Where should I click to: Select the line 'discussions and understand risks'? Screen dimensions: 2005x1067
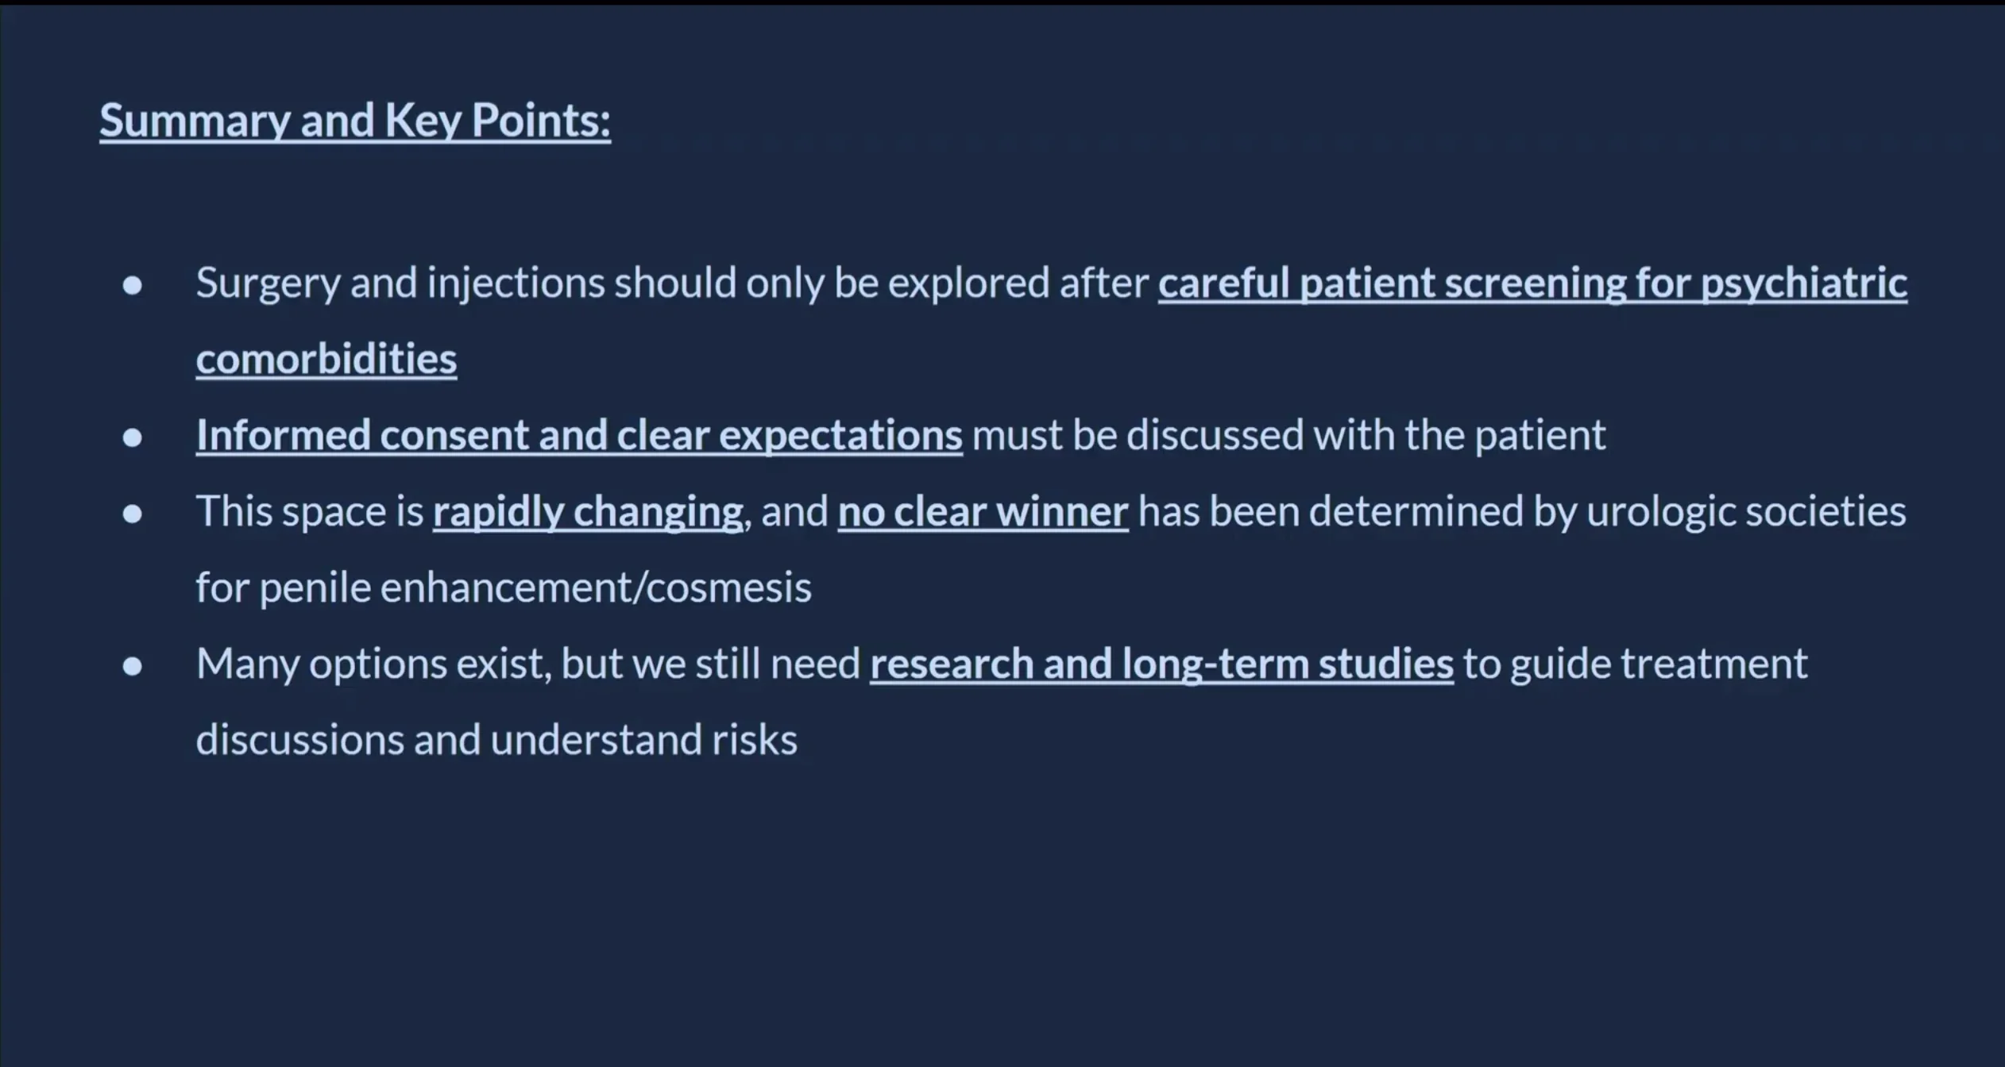pos(496,740)
